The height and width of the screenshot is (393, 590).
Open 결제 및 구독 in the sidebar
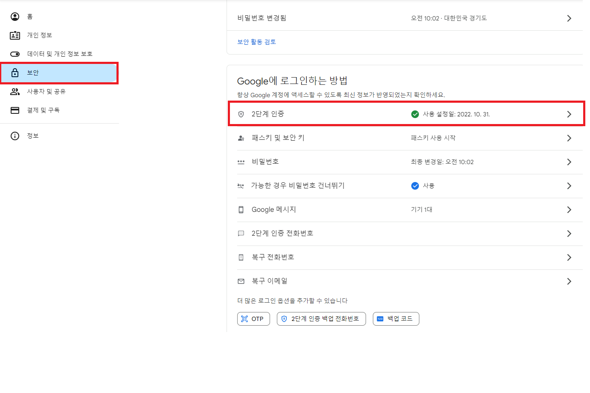pos(59,110)
